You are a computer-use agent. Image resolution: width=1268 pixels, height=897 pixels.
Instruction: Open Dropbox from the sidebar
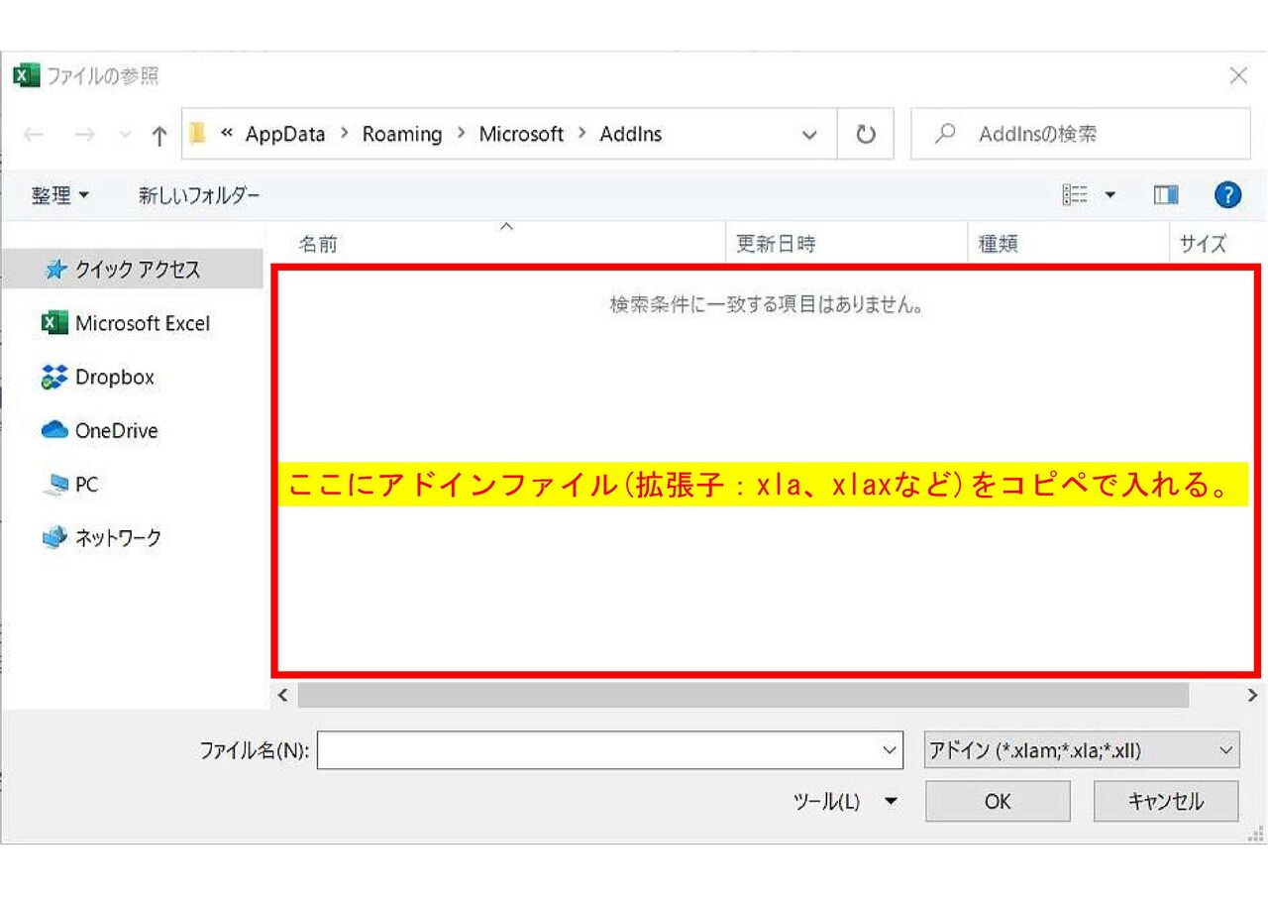click(114, 377)
